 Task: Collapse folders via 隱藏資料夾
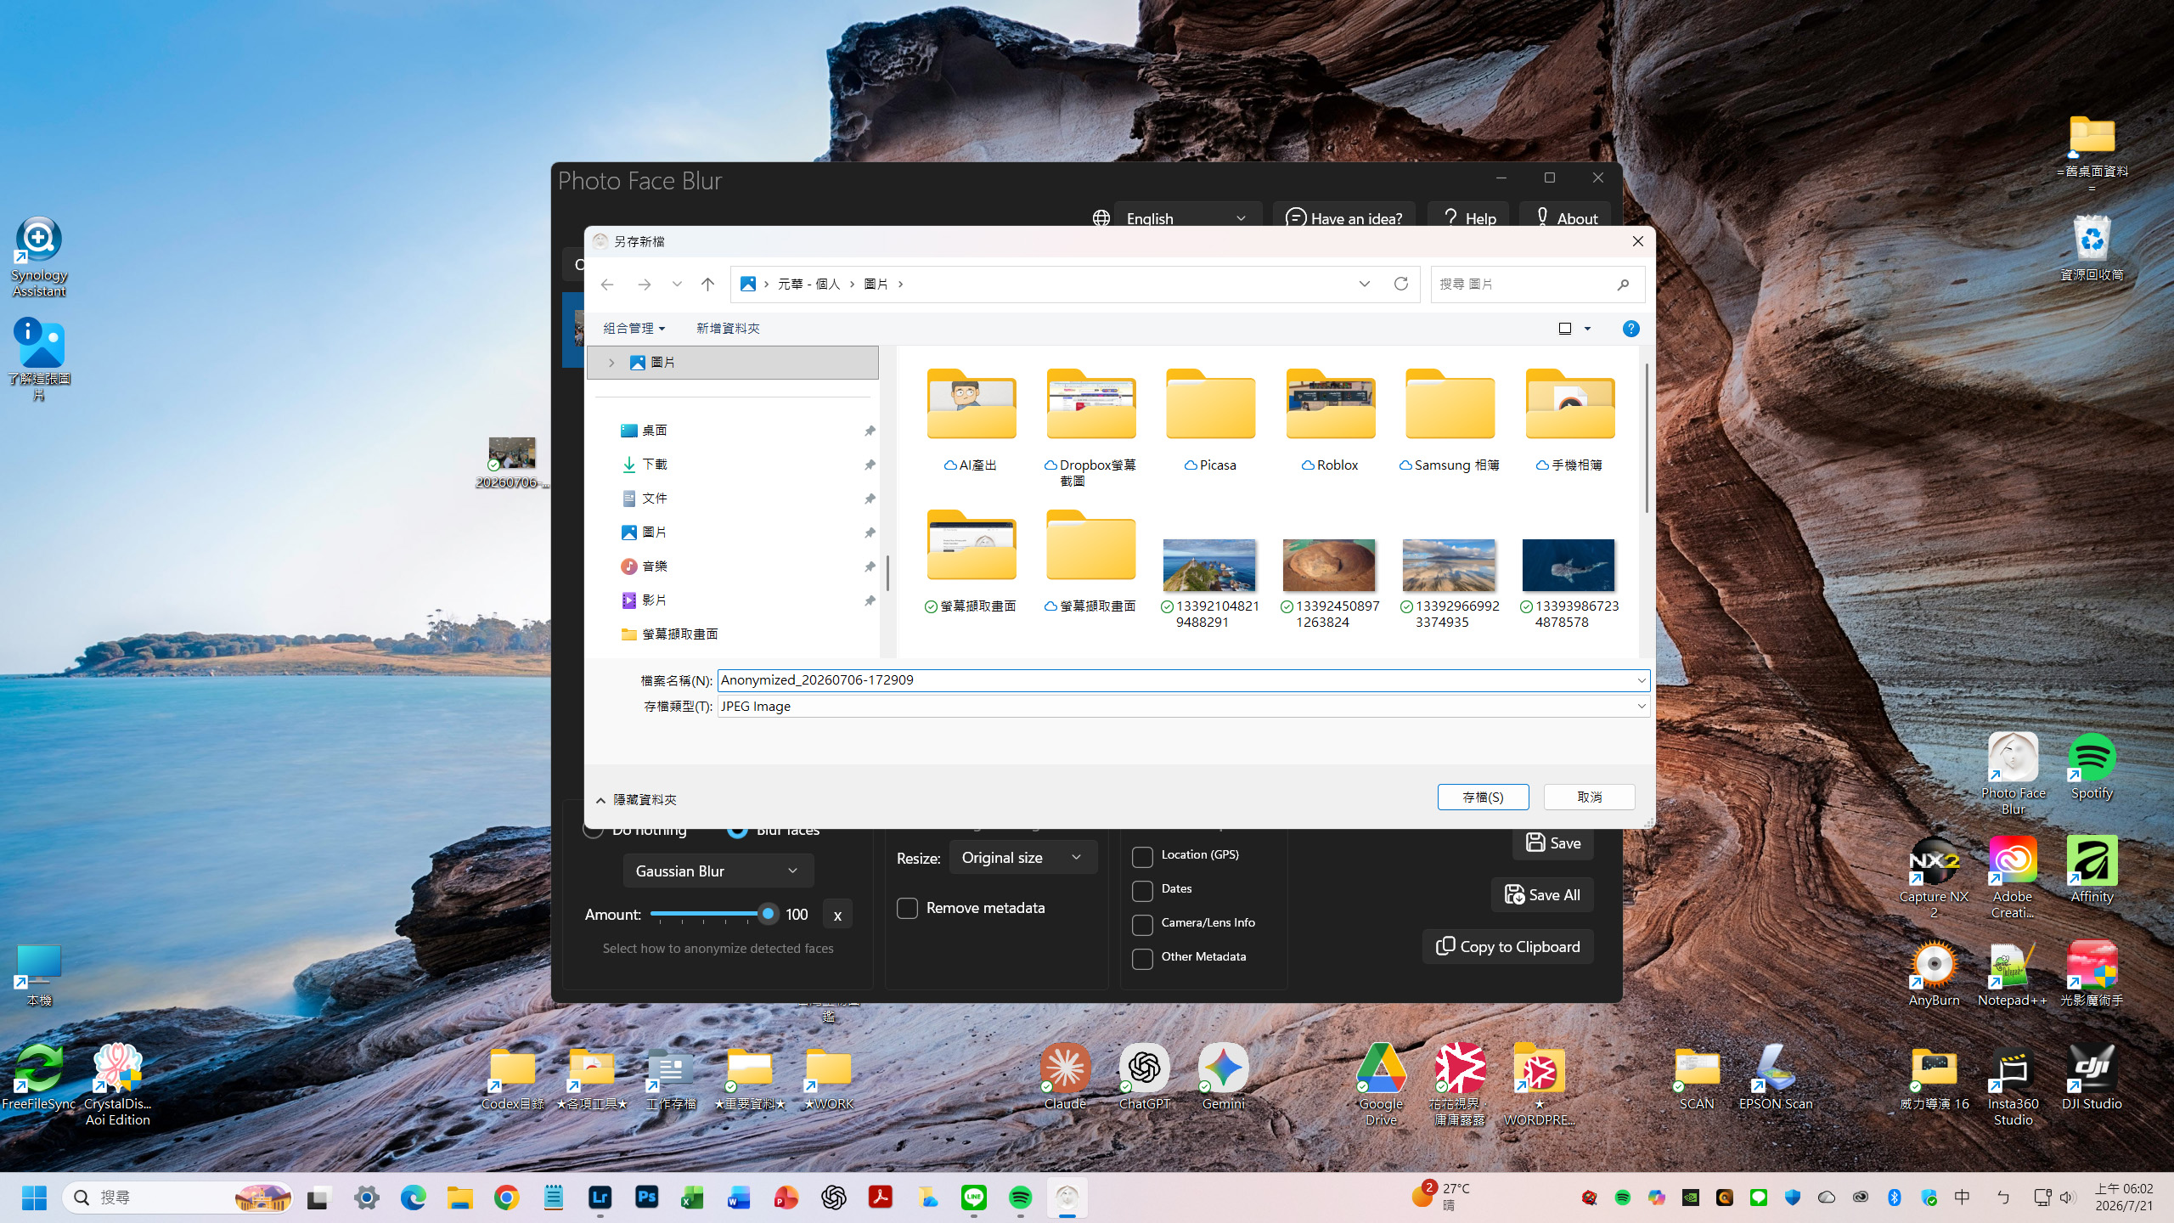(x=636, y=800)
